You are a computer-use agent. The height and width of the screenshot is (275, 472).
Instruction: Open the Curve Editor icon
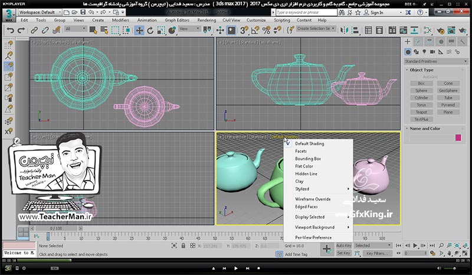tap(404, 31)
